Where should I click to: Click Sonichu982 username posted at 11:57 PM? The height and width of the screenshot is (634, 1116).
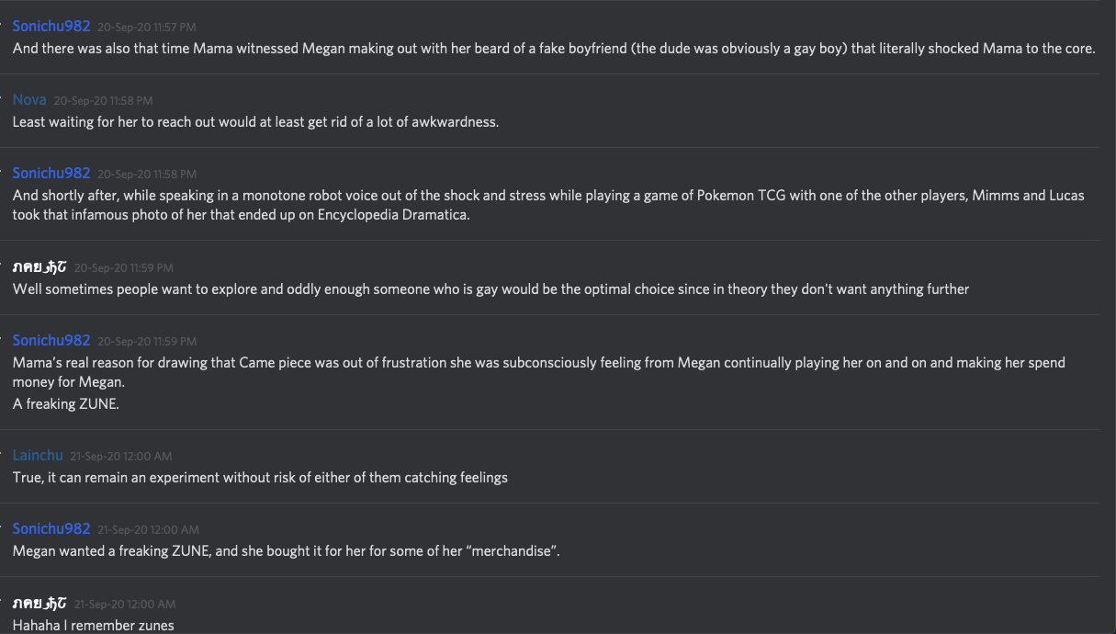tap(51, 27)
